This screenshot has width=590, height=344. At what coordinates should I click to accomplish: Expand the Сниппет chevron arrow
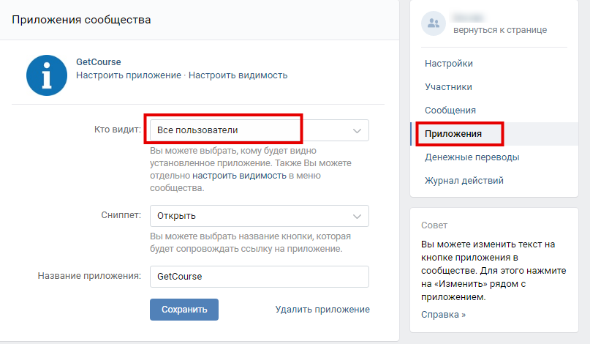click(x=357, y=216)
